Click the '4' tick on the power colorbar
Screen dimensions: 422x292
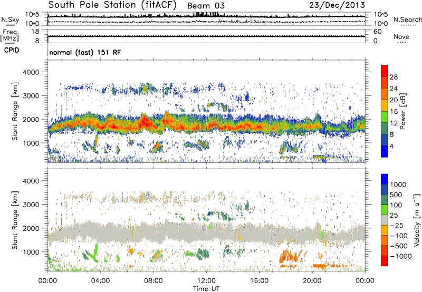[392, 146]
